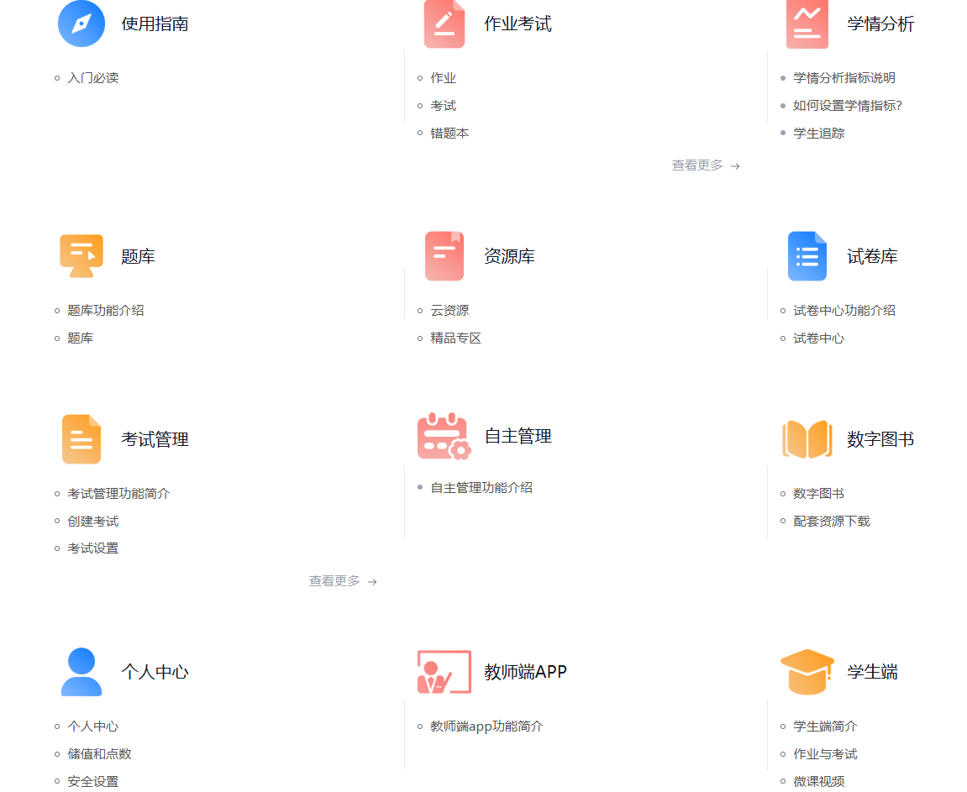The height and width of the screenshot is (792, 967).
Task: Open the 微课视频 link
Action: coord(819,782)
